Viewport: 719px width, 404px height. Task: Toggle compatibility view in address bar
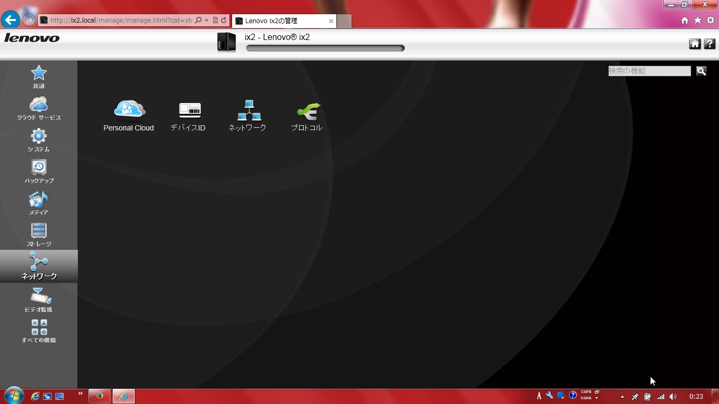point(215,21)
